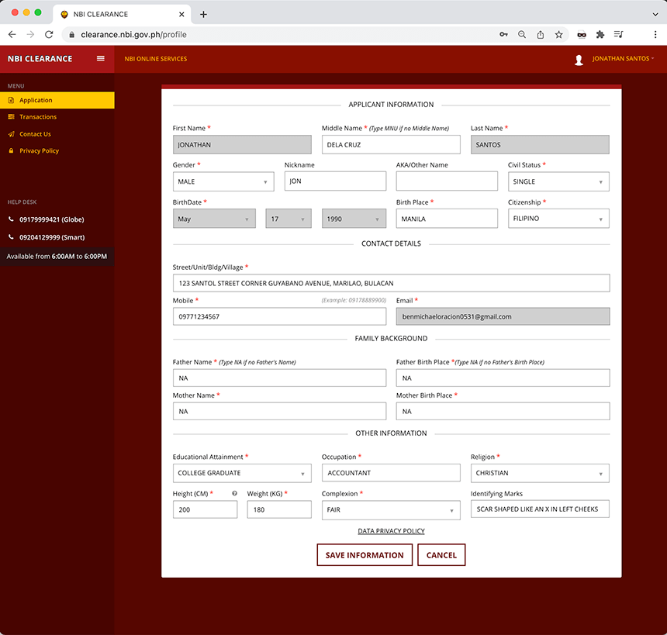Click the user avatar icon near Jonathan Santos
Image resolution: width=667 pixels, height=635 pixels.
pyautogui.click(x=579, y=58)
